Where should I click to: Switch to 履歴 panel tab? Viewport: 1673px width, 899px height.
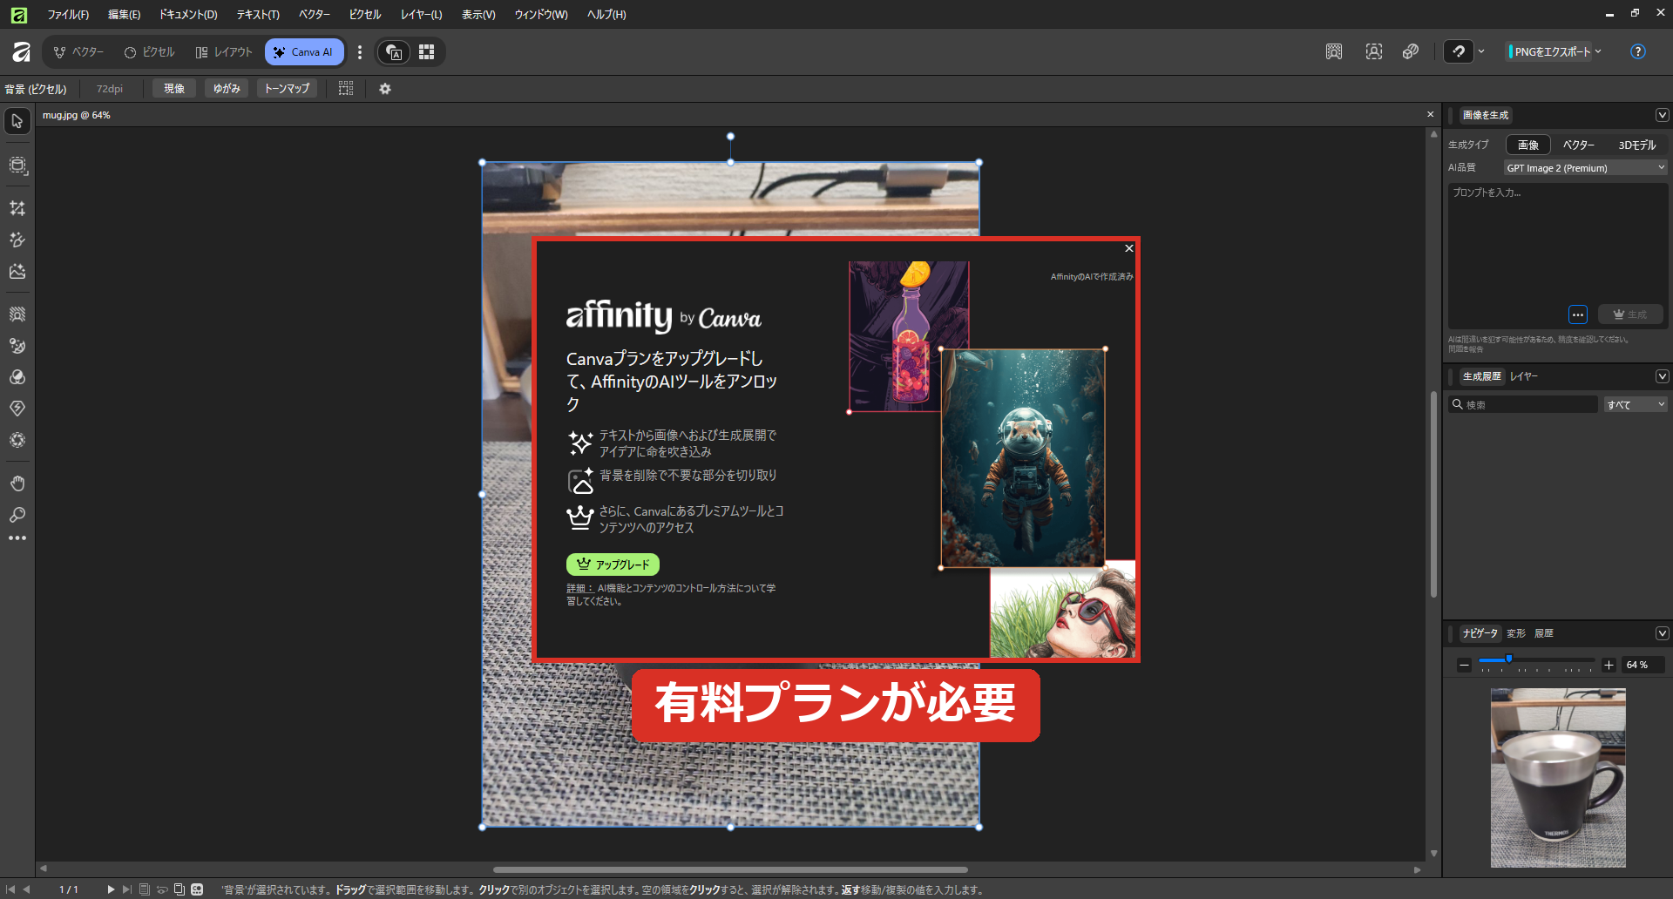click(1544, 633)
